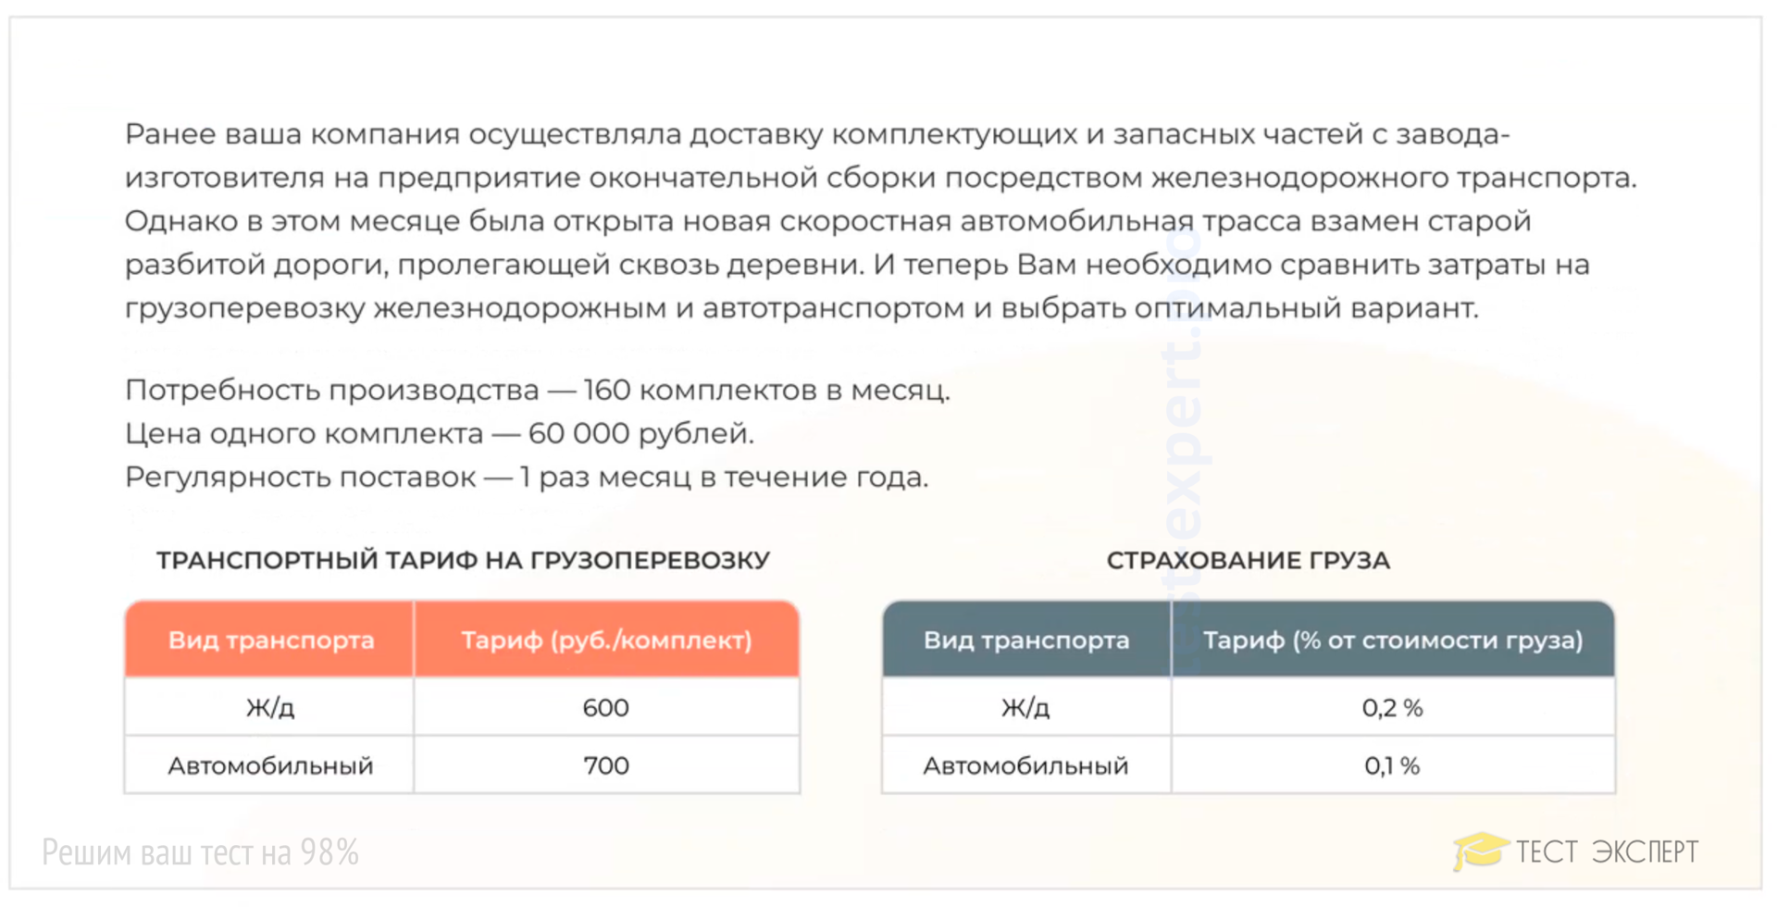This screenshot has width=1777, height=907.
Task: Click the insurance rate 0,2 %
Action: click(1393, 708)
